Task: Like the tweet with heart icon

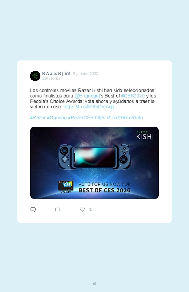Action: tap(82, 209)
